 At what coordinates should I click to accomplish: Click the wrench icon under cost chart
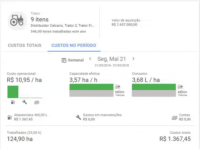tap(25, 102)
